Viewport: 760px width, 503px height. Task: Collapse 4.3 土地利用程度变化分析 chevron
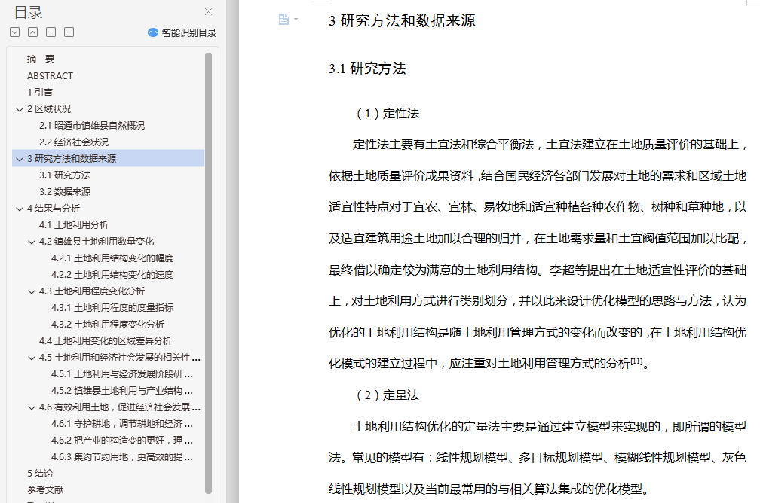click(32, 291)
